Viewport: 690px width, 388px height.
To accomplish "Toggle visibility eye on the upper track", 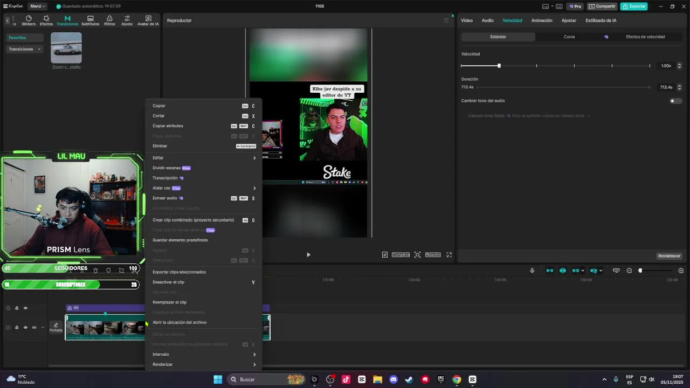I will tap(25, 308).
